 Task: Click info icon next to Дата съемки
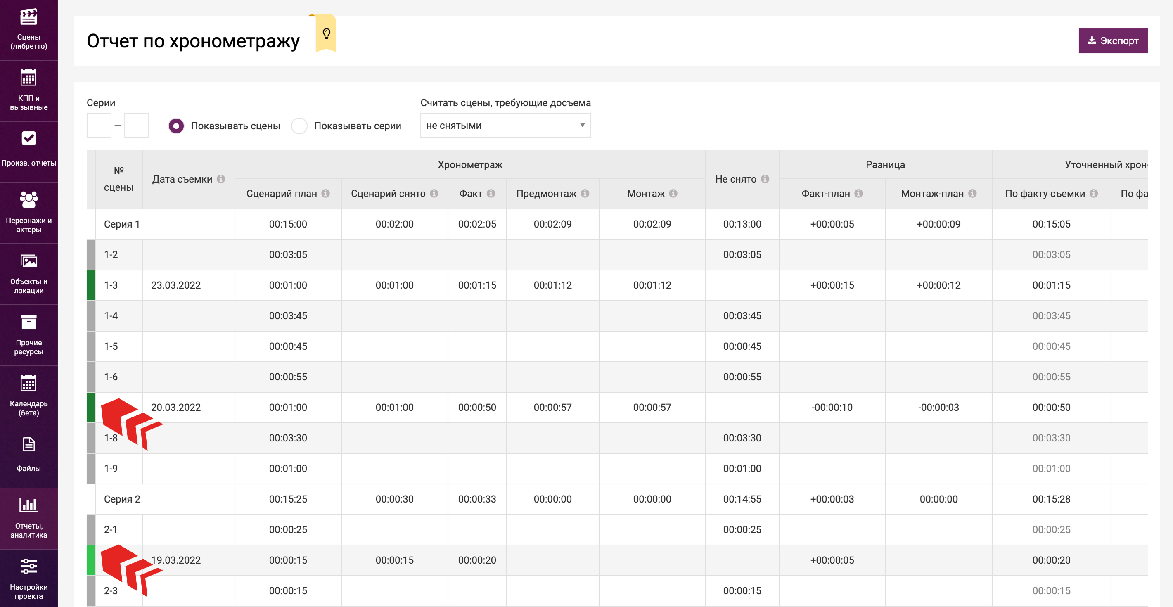click(221, 179)
